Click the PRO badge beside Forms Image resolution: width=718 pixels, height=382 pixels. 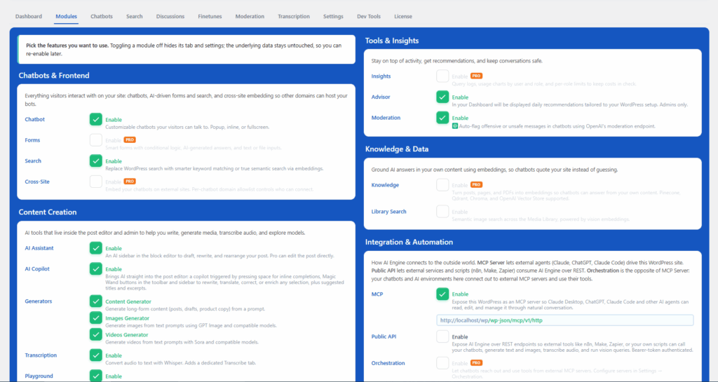pyautogui.click(x=130, y=140)
